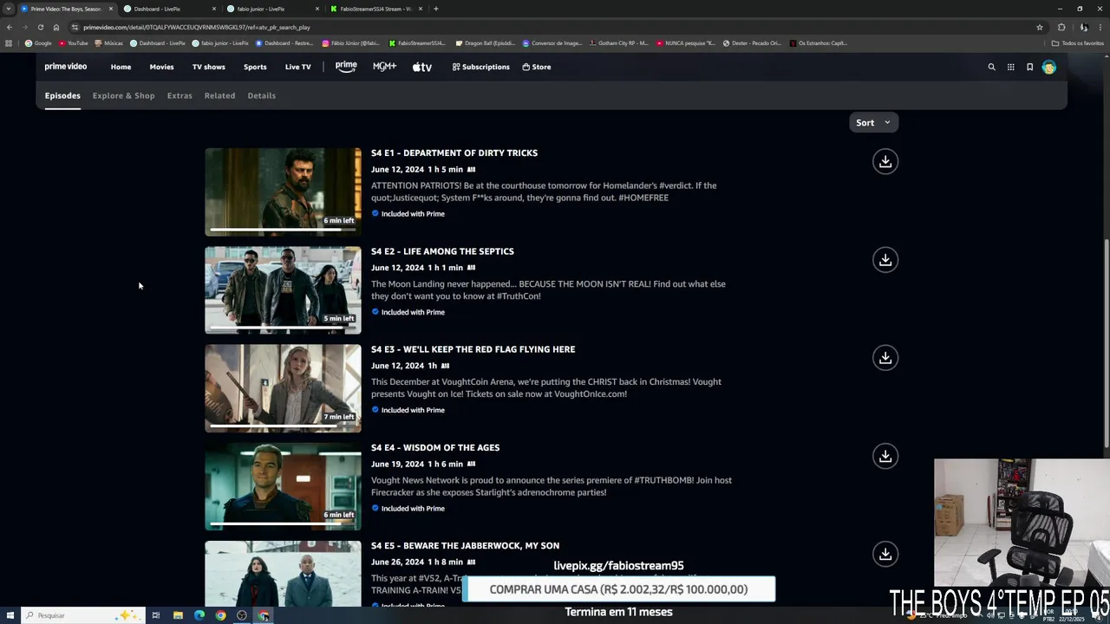
Task: Play S4 E3 Red Flag episode thumbnail
Action: pos(283,387)
